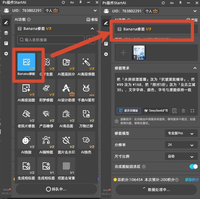
Task: Open the 万物迁移 tool
Action: coord(86,114)
